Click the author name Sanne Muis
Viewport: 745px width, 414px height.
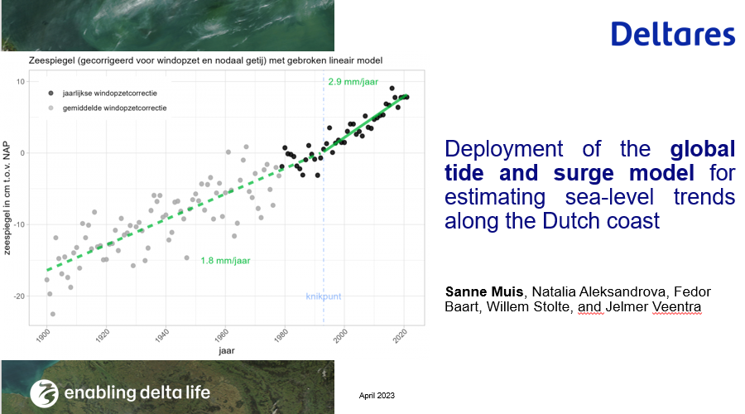484,291
